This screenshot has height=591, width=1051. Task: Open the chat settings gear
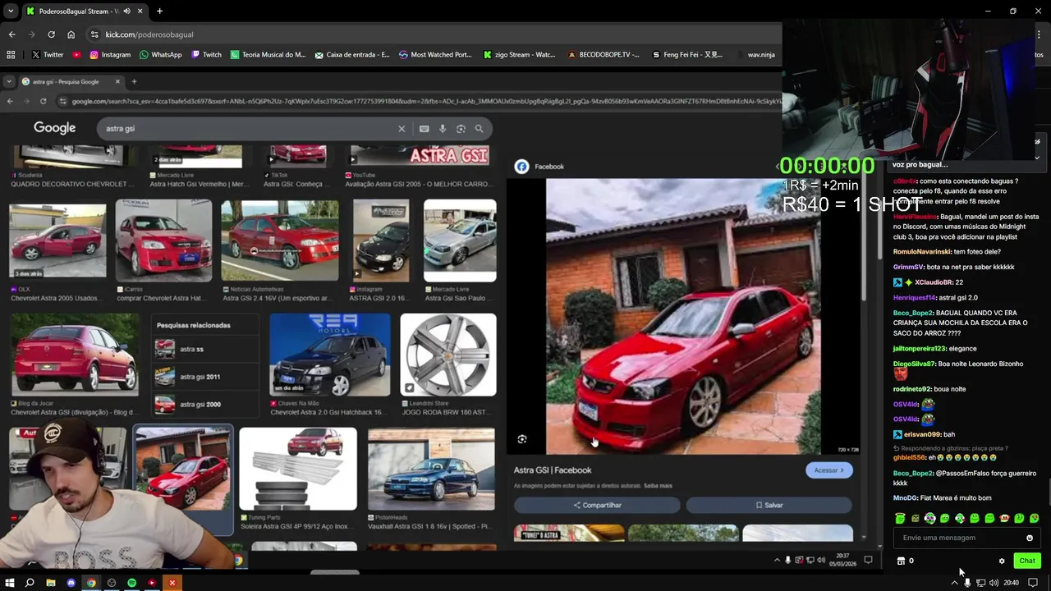1002,561
